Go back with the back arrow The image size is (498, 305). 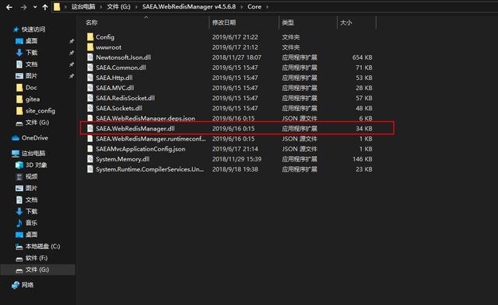click(x=9, y=7)
